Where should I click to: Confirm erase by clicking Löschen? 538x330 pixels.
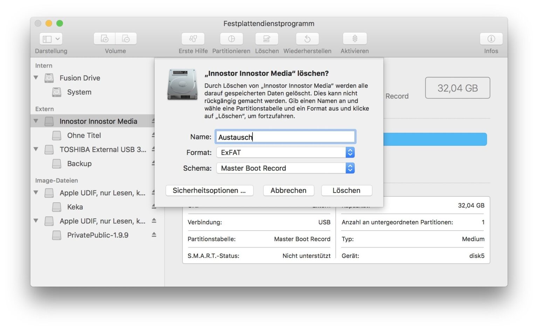pos(346,190)
